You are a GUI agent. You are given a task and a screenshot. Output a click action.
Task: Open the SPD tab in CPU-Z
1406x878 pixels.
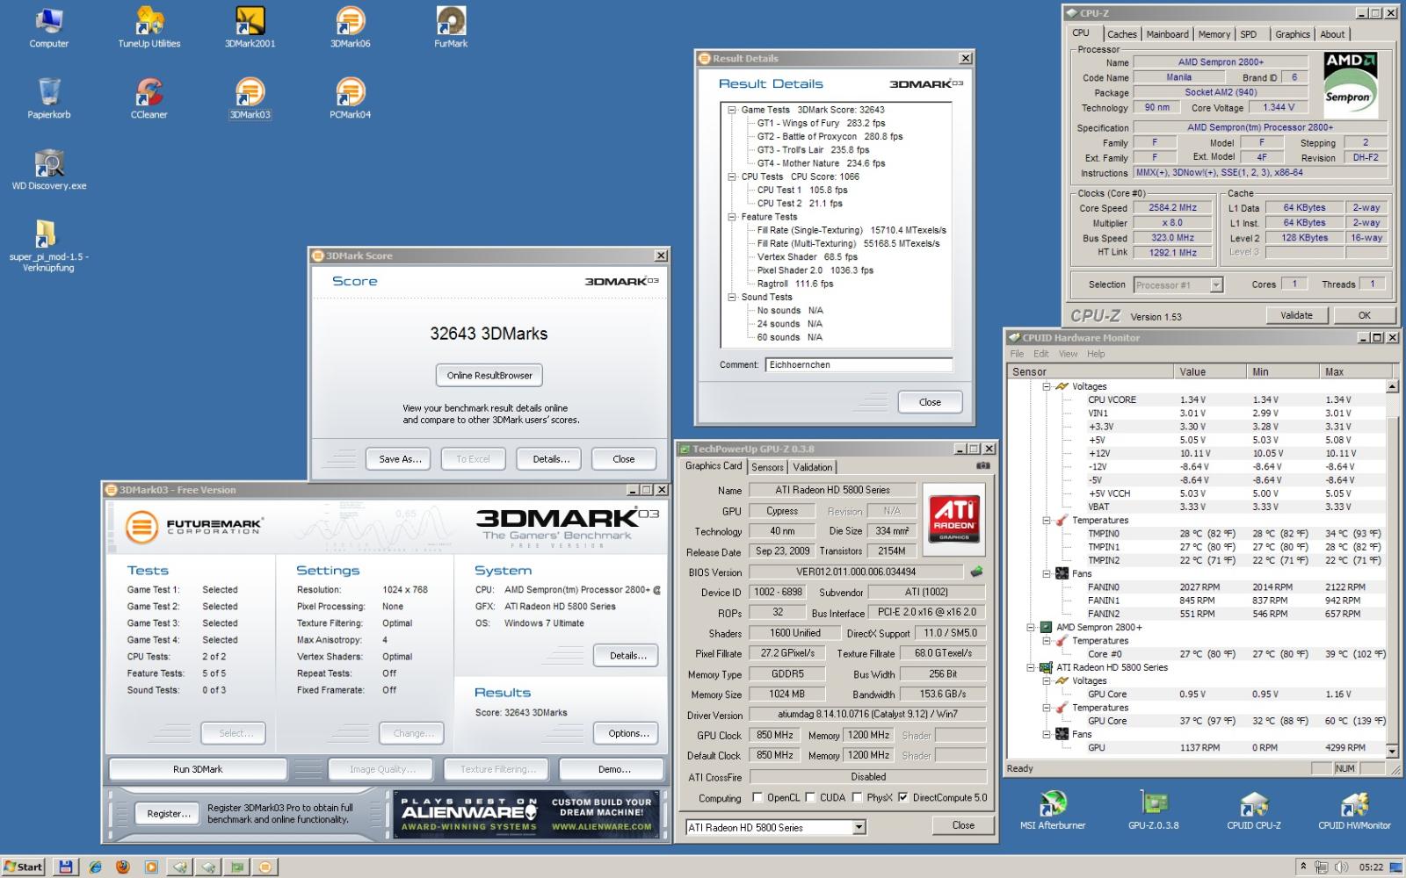(x=1248, y=34)
